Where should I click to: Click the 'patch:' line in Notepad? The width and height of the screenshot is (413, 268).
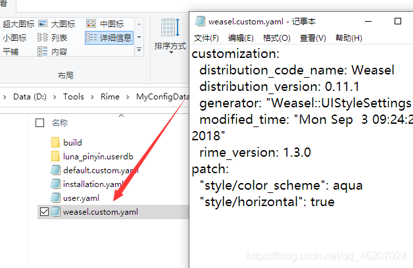pyautogui.click(x=210, y=169)
